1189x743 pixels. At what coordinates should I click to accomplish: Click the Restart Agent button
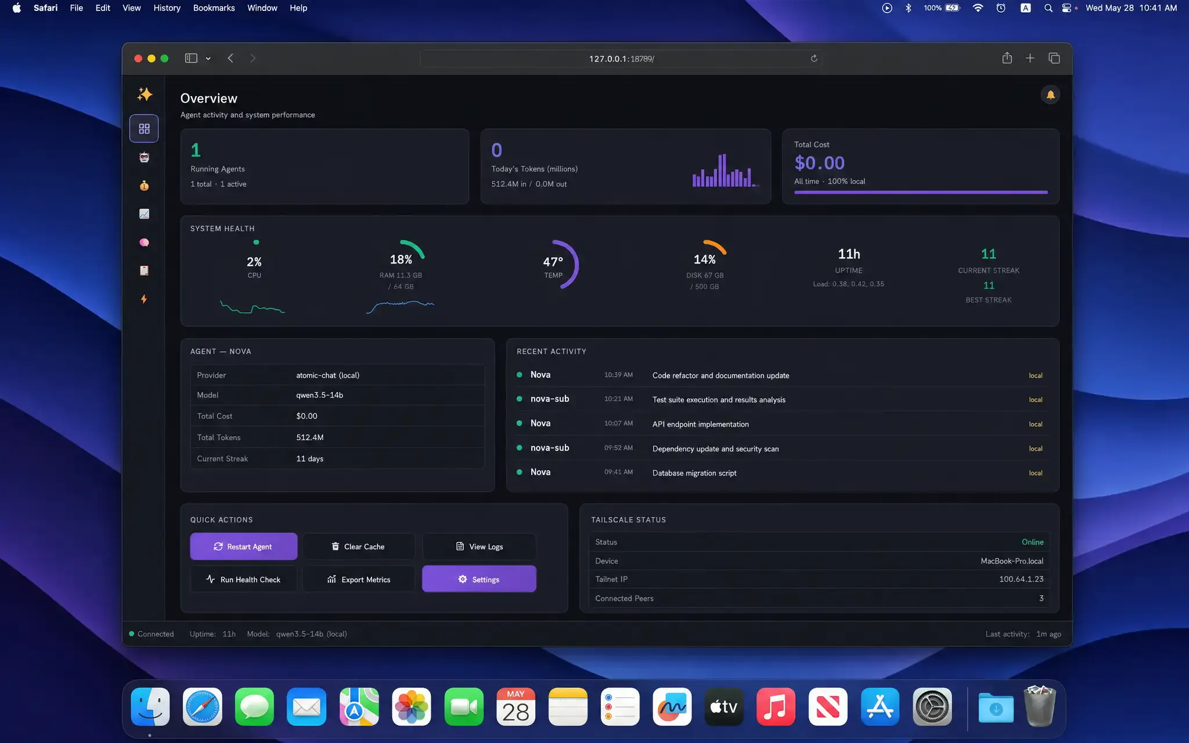tap(243, 546)
